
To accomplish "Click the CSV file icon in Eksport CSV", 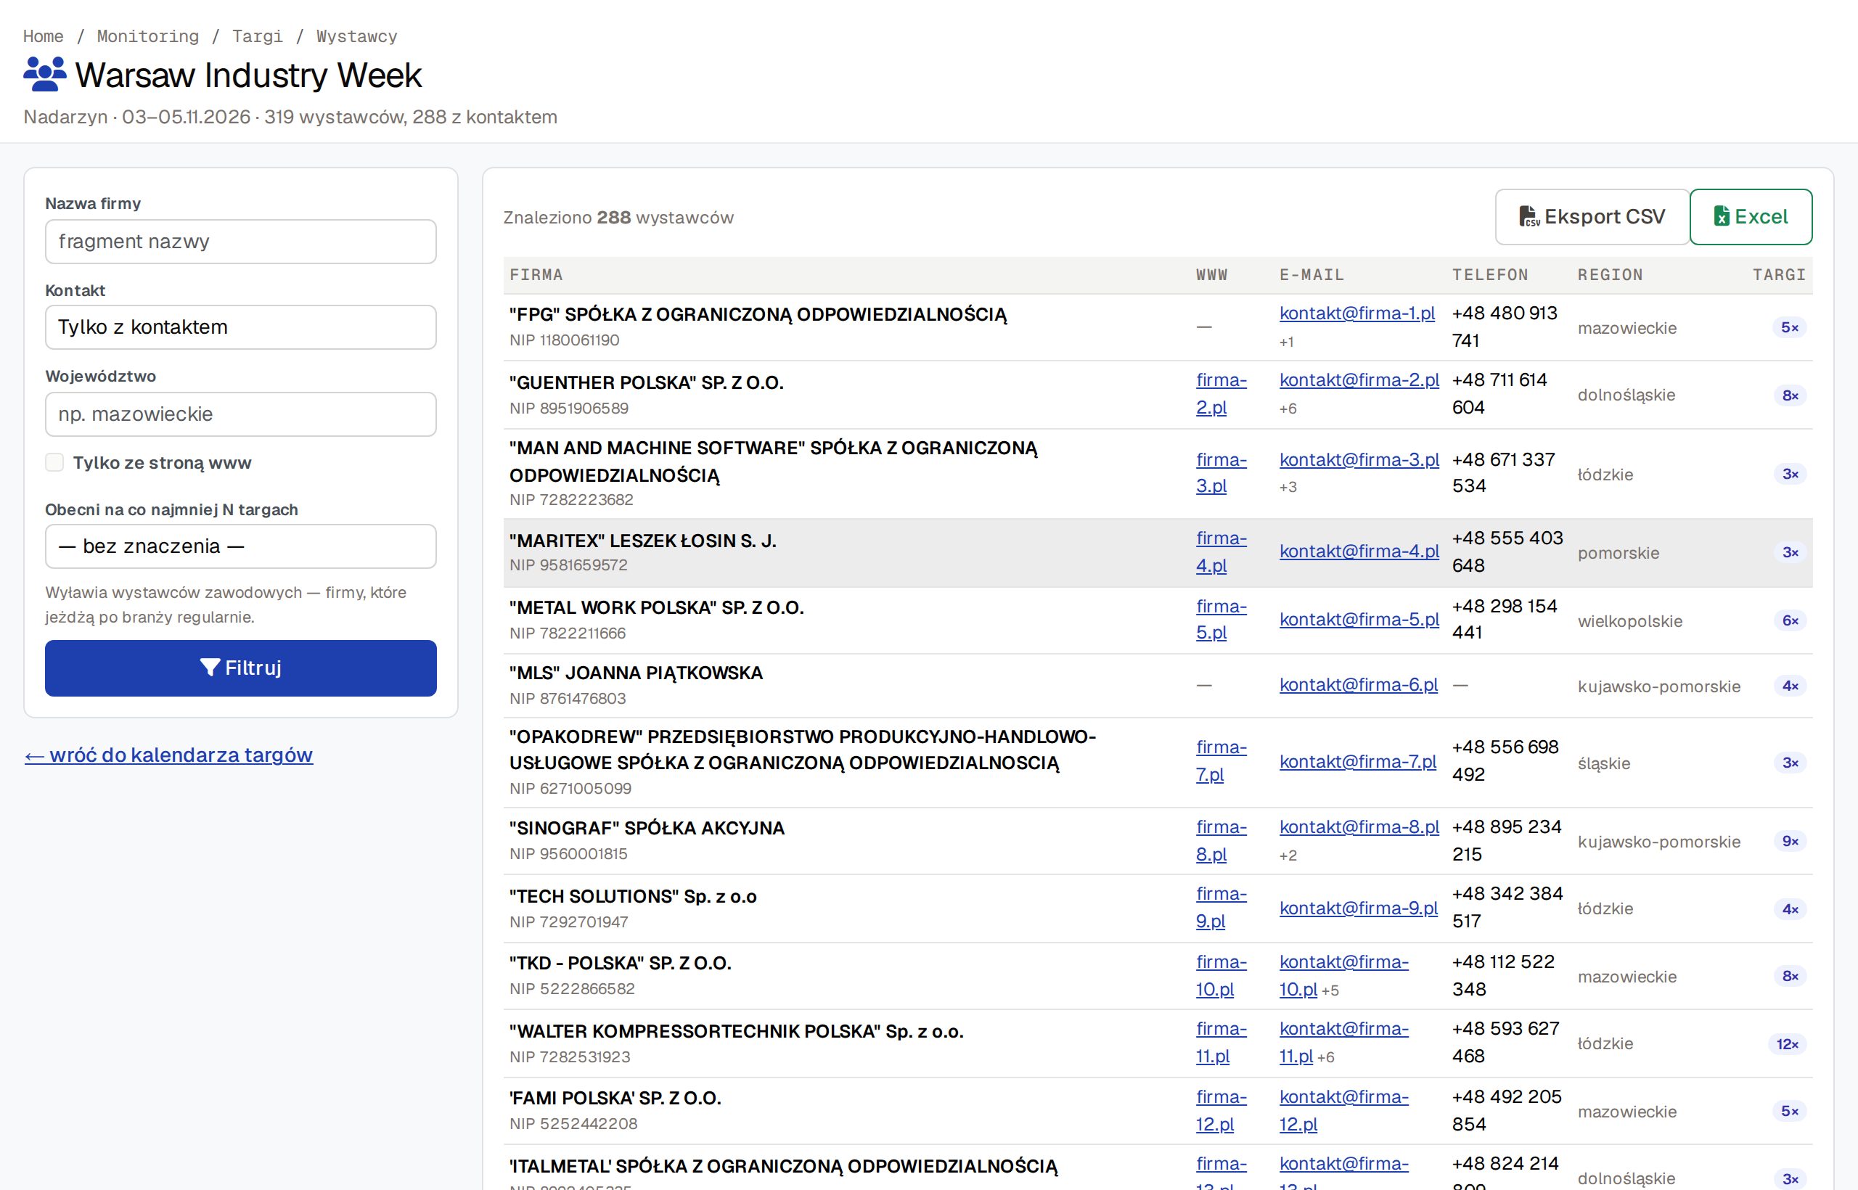I will pyautogui.click(x=1529, y=216).
